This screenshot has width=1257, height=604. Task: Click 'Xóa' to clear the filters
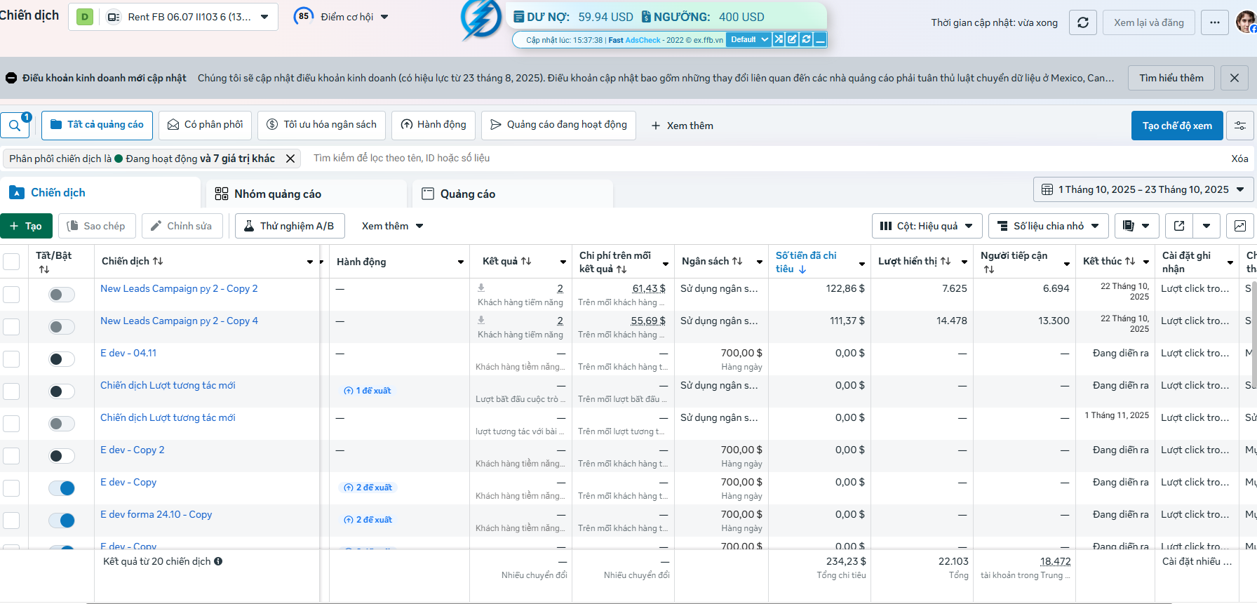[x=1239, y=159]
